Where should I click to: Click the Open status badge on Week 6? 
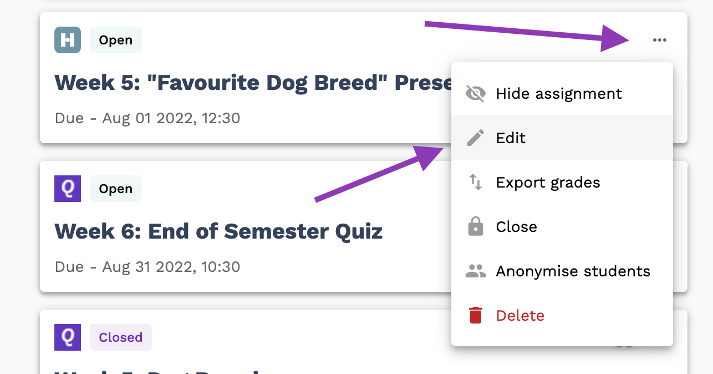click(x=115, y=189)
